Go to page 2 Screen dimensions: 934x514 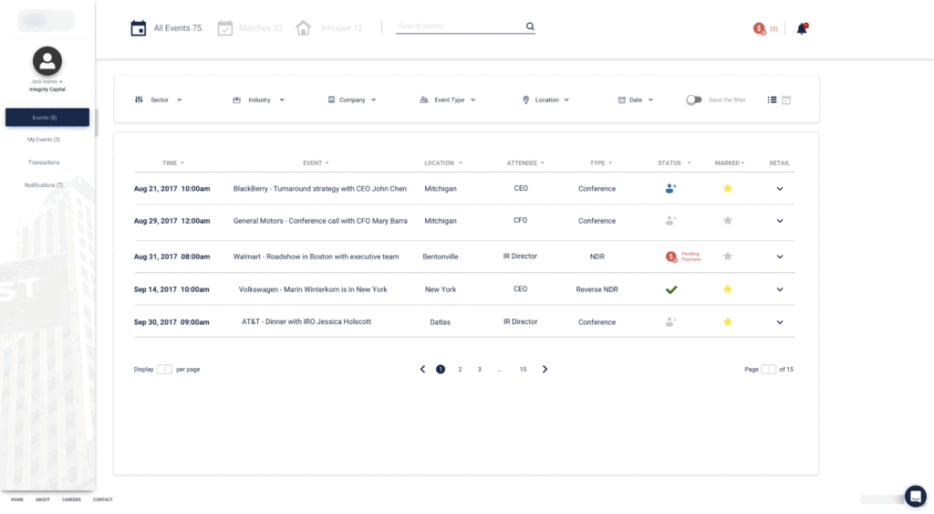[460, 370]
